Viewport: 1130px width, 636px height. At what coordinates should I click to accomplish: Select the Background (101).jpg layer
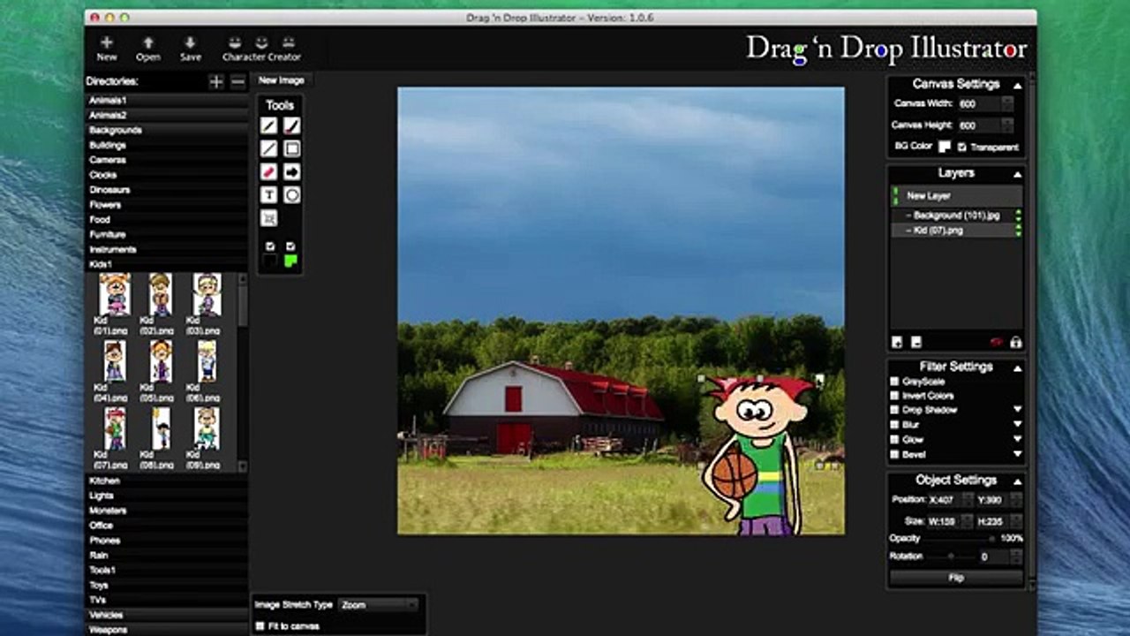957,216
